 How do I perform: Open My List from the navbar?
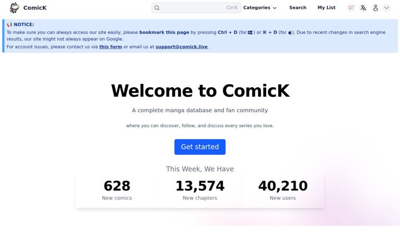tap(326, 8)
